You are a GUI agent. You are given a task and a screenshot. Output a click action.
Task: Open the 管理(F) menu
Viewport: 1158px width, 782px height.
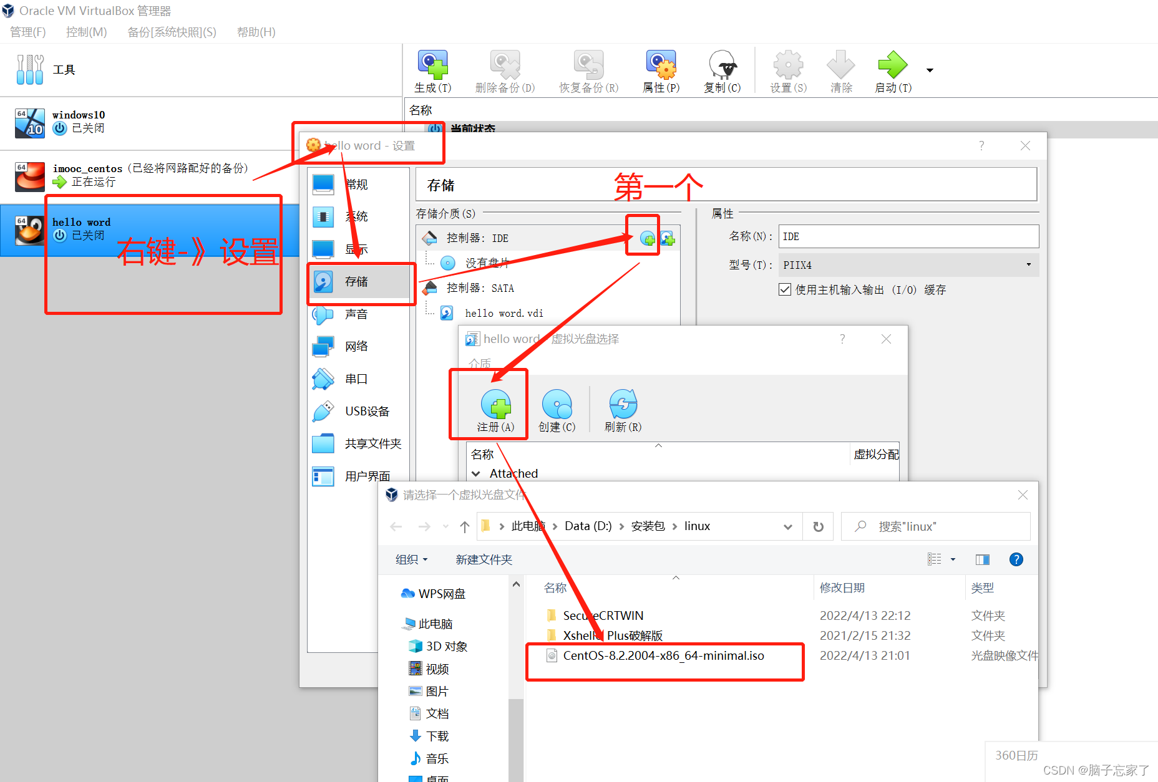point(28,32)
